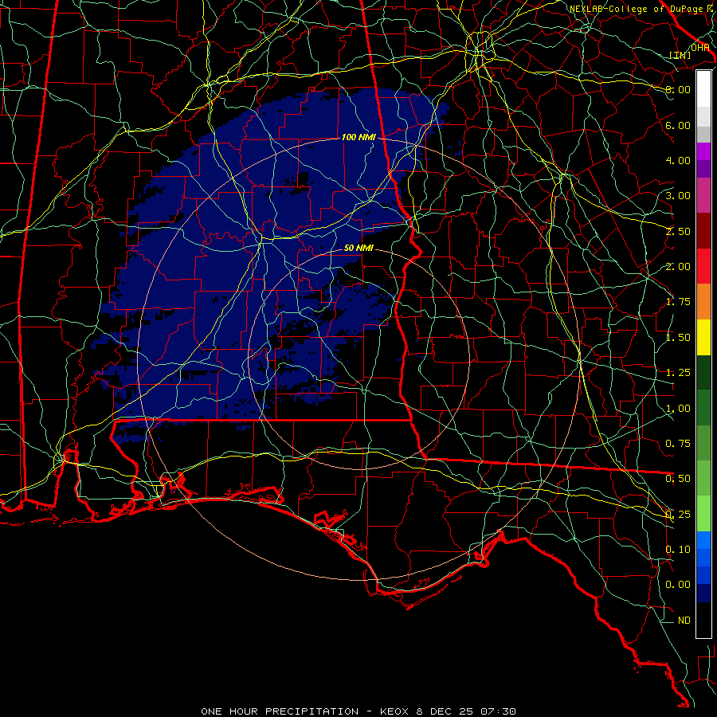Click the 2.50 legend value
Screen dimensions: 717x717
[678, 231]
